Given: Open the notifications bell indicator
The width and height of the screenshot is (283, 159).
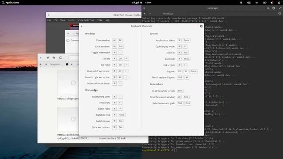Looking at the screenshot, I should pos(272,3).
